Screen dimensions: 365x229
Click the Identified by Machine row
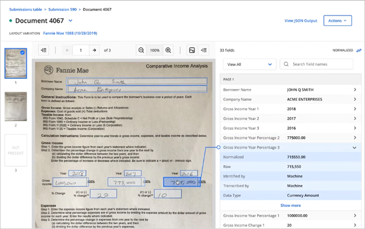click(291, 176)
